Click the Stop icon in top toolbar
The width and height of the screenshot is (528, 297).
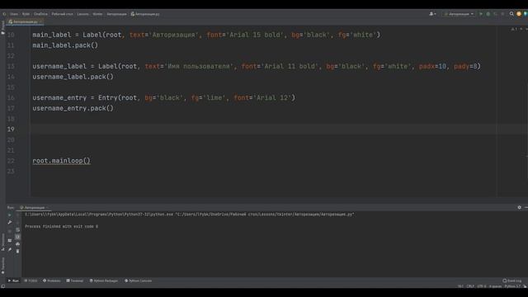(x=502, y=14)
